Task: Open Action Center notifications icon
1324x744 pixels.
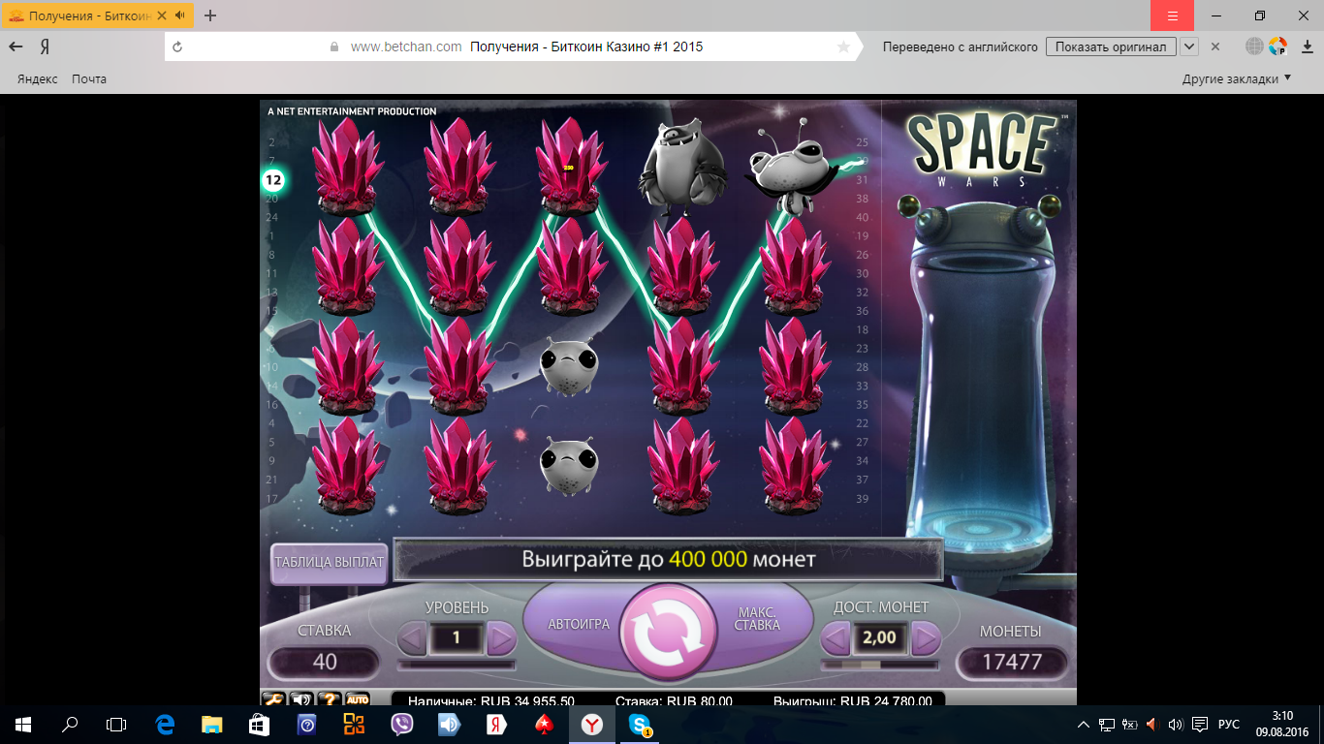Action: coord(1199,724)
